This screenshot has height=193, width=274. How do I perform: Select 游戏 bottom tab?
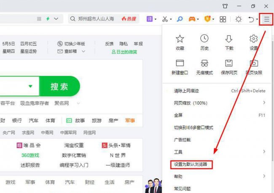coord(10,182)
